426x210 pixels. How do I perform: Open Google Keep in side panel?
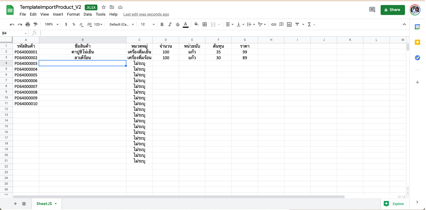(417, 42)
